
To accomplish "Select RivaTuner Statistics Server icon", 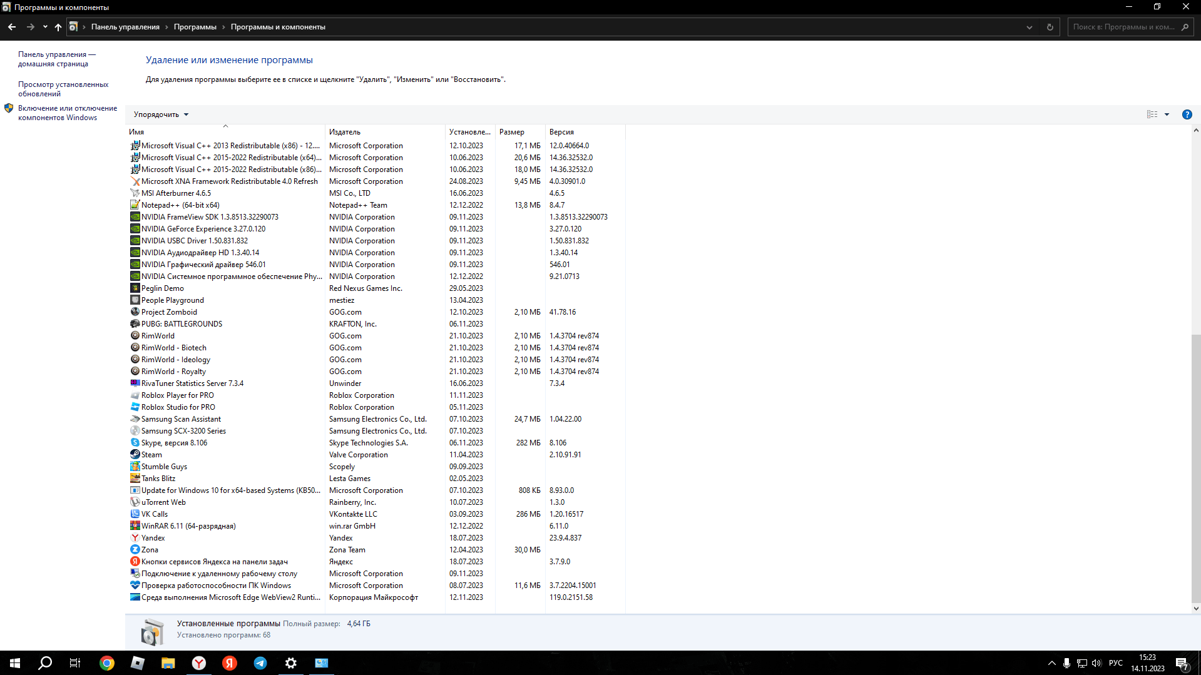I will 135,383.
